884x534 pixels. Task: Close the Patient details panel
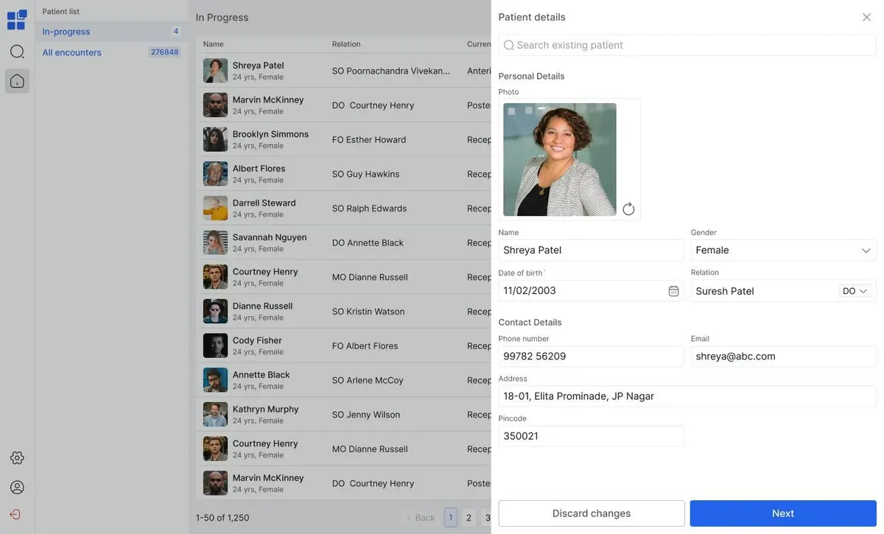tap(866, 17)
